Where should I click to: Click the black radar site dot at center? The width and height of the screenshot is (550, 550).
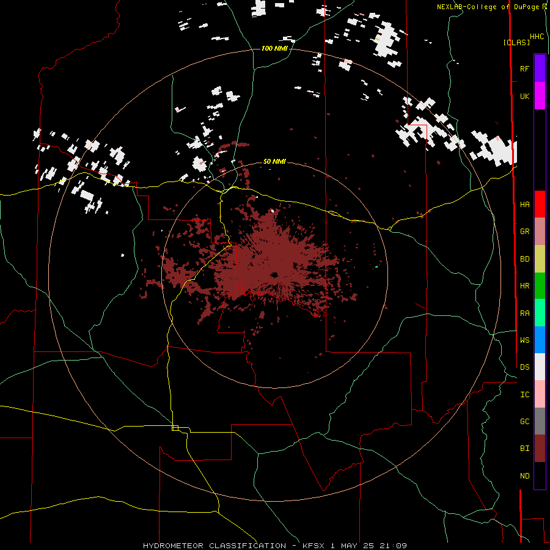tap(274, 274)
